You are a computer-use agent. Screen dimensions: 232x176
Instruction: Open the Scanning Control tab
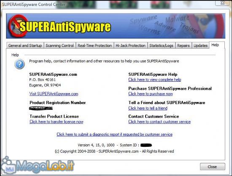tap(59, 46)
